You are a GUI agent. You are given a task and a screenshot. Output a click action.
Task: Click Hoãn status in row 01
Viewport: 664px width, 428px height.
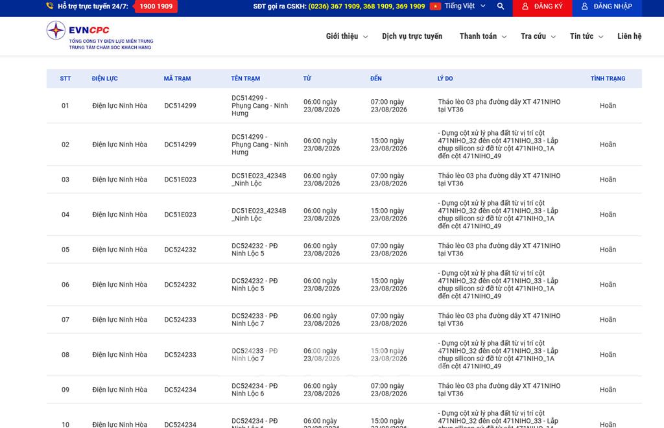point(608,106)
